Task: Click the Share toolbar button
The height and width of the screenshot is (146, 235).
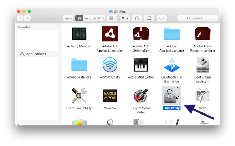Action: (x=137, y=18)
